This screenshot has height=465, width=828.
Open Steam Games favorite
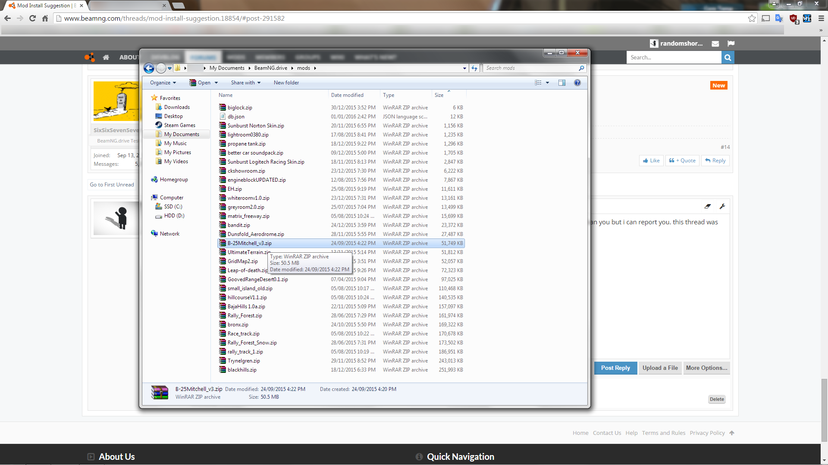click(179, 125)
